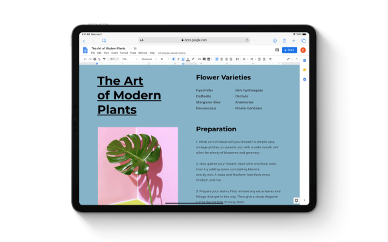Open Keep notes in side panel

coord(305,70)
